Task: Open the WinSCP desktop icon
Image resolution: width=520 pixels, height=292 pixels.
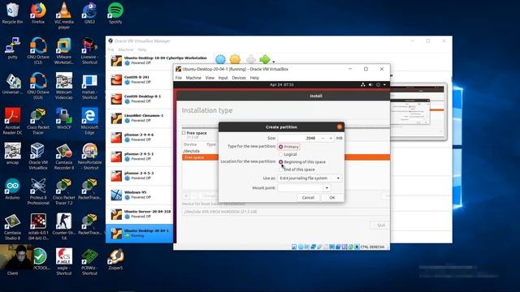Action: 64,118
